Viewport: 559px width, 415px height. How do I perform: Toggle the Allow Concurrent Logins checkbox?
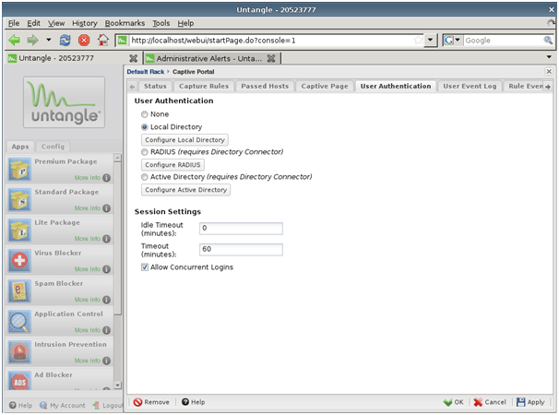(x=145, y=267)
